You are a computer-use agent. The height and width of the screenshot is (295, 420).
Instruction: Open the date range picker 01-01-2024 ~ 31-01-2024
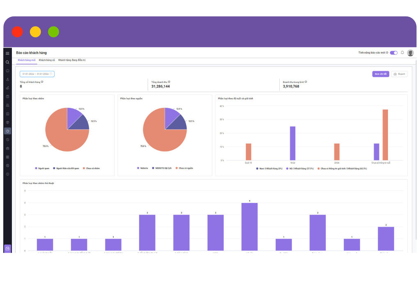[x=37, y=74]
